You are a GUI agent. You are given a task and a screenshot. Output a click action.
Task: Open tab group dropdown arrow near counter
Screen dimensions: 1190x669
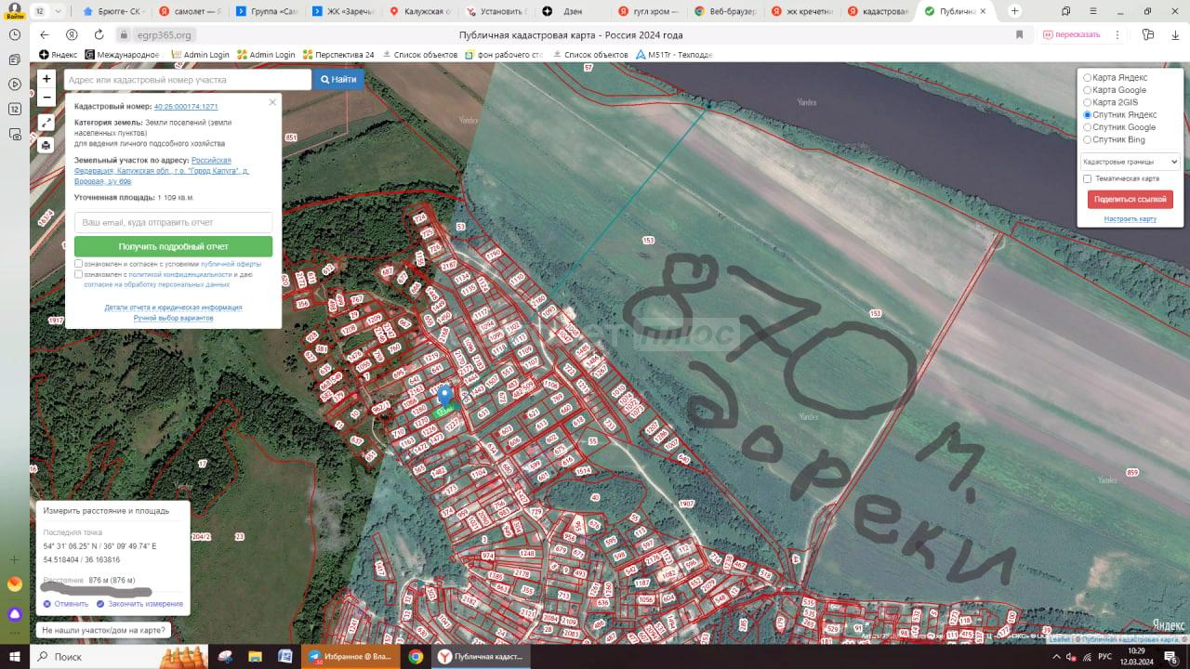59,11
